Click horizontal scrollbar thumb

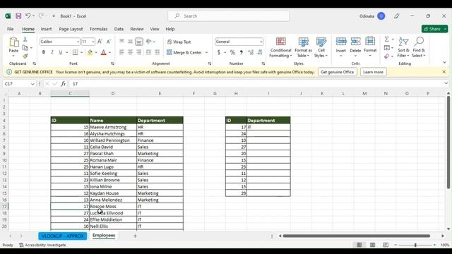point(356,236)
